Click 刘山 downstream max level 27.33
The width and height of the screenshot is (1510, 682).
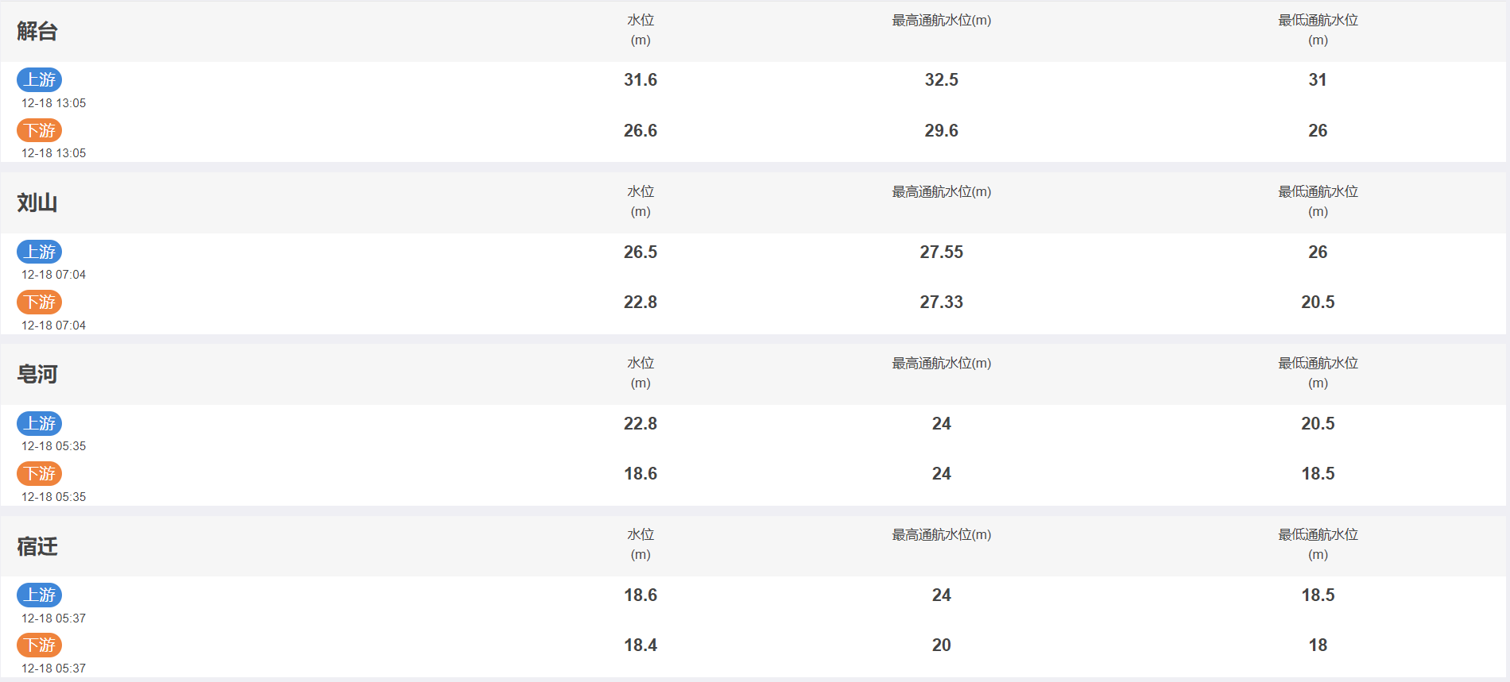(941, 302)
